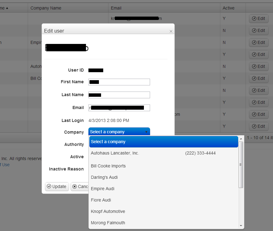The image size is (273, 231).
Task: Select Autohaus Lancaster, Inc. from list
Action: click(164, 153)
